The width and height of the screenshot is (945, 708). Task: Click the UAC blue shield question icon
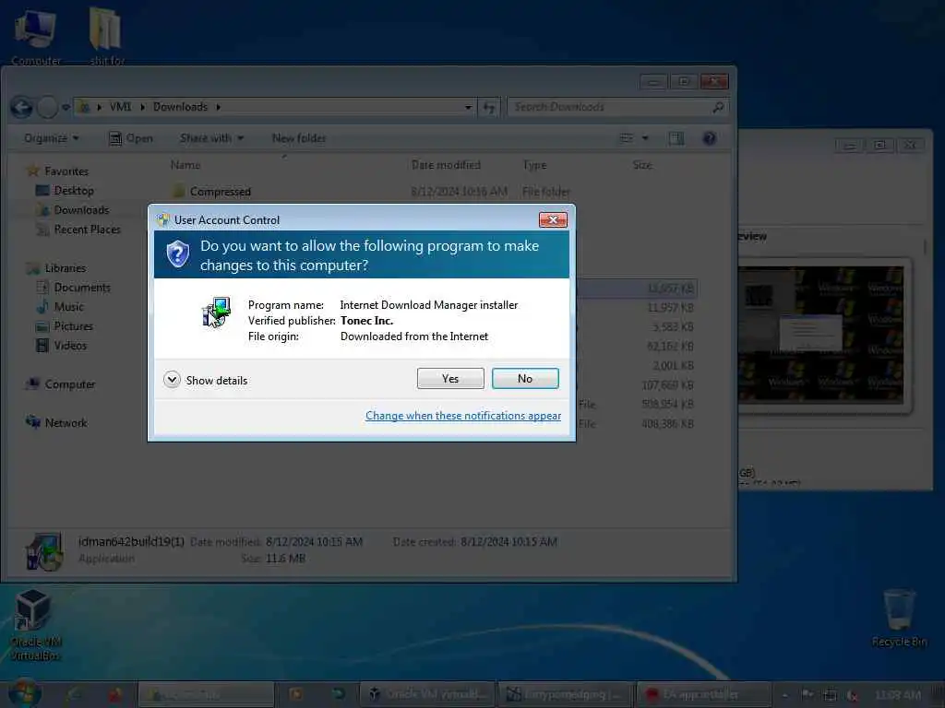(x=178, y=254)
